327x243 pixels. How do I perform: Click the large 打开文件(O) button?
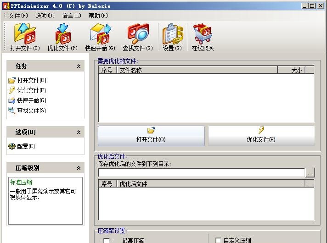[x=151, y=136]
